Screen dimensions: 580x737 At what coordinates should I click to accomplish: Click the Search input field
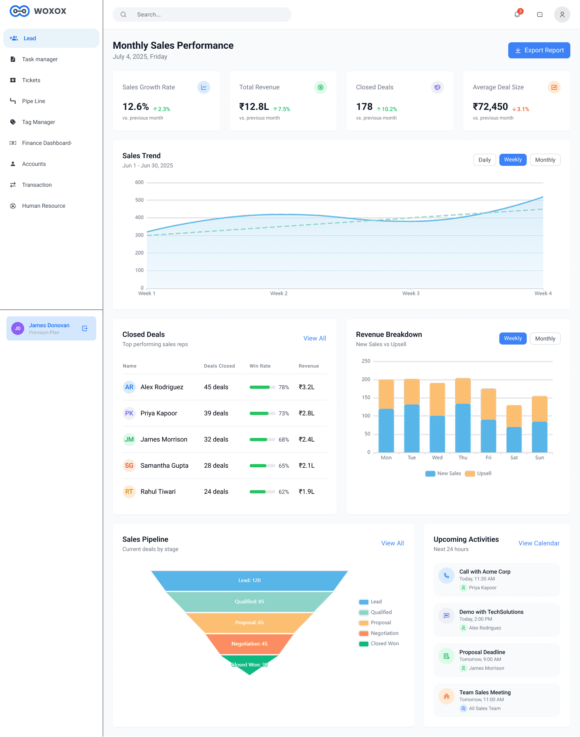point(209,14)
